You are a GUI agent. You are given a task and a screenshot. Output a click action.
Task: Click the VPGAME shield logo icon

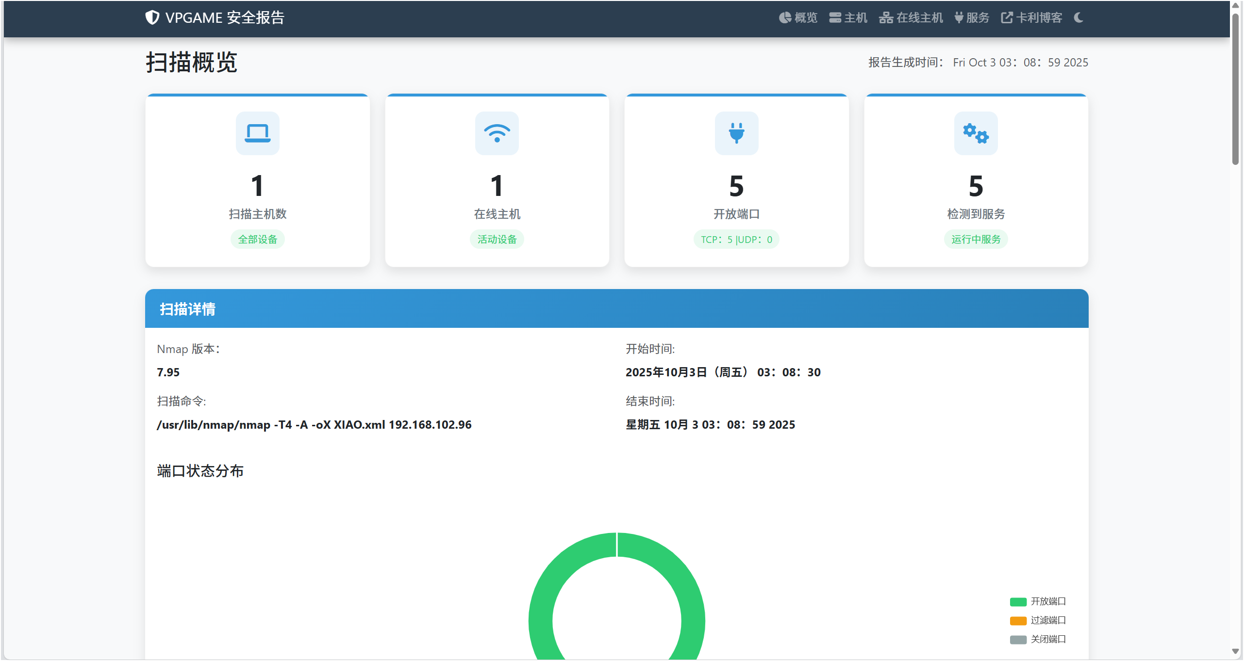coord(152,17)
